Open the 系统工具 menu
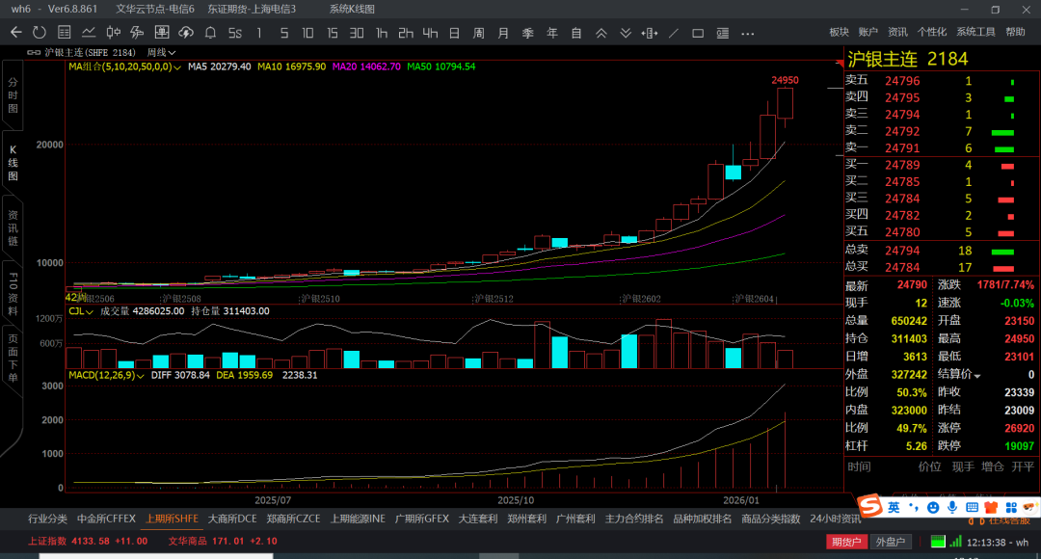Screen dimensions: 1041x559 tap(975, 32)
